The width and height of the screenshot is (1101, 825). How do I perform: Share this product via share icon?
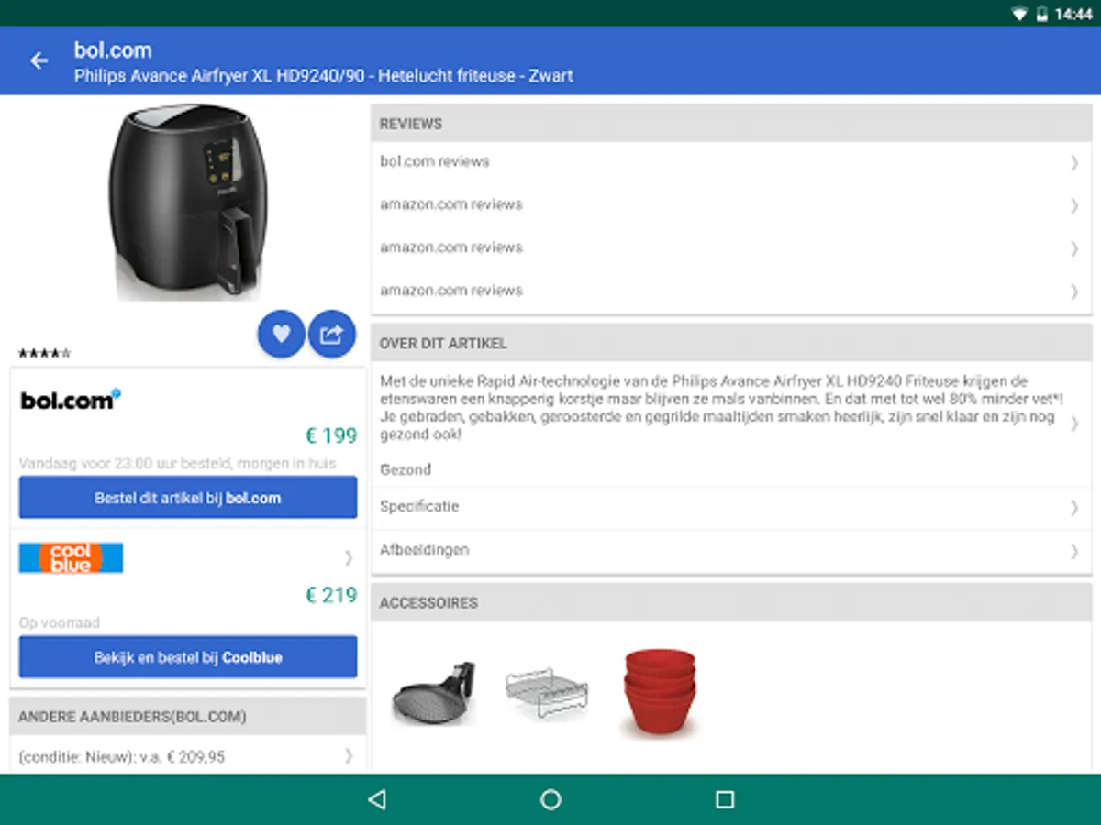tap(331, 335)
